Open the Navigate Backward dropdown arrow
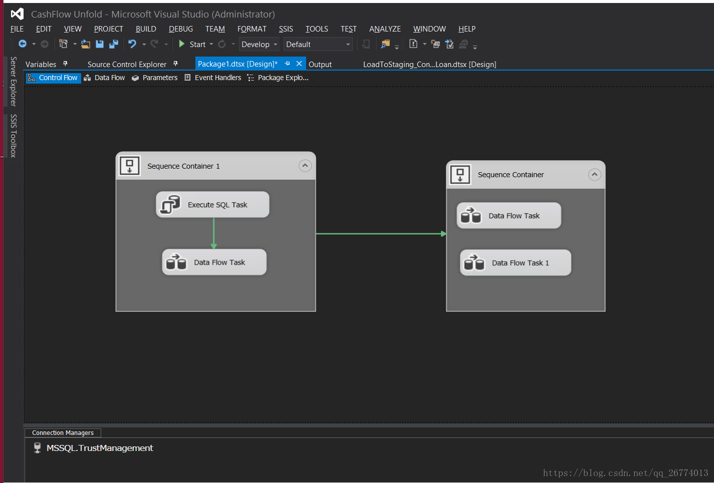This screenshot has width=714, height=483. click(x=34, y=44)
